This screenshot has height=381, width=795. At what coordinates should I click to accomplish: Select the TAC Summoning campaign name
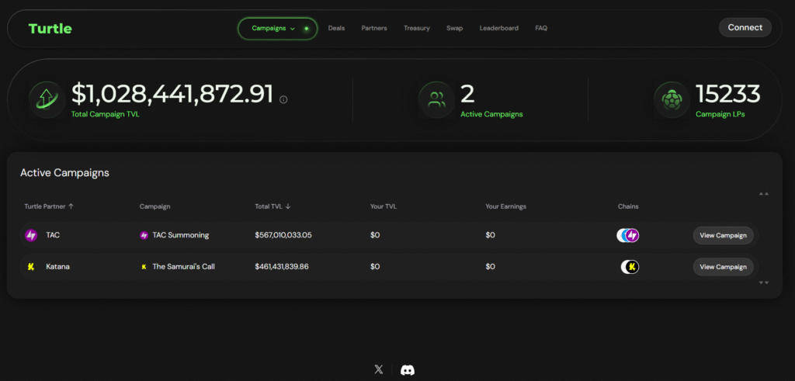pos(180,235)
